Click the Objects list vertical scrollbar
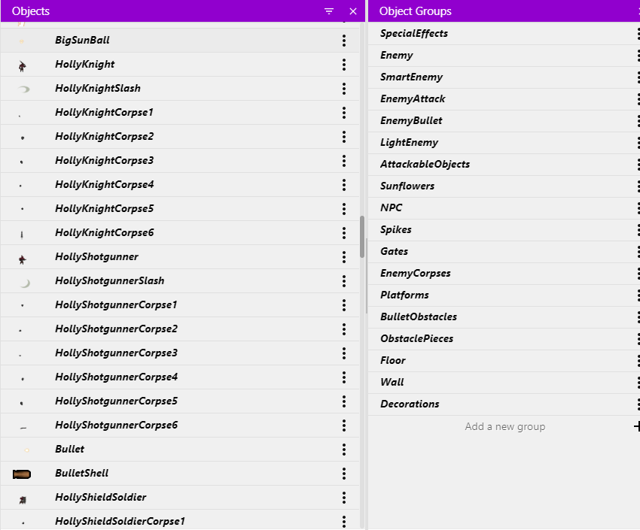This screenshot has width=640, height=530. (x=362, y=237)
